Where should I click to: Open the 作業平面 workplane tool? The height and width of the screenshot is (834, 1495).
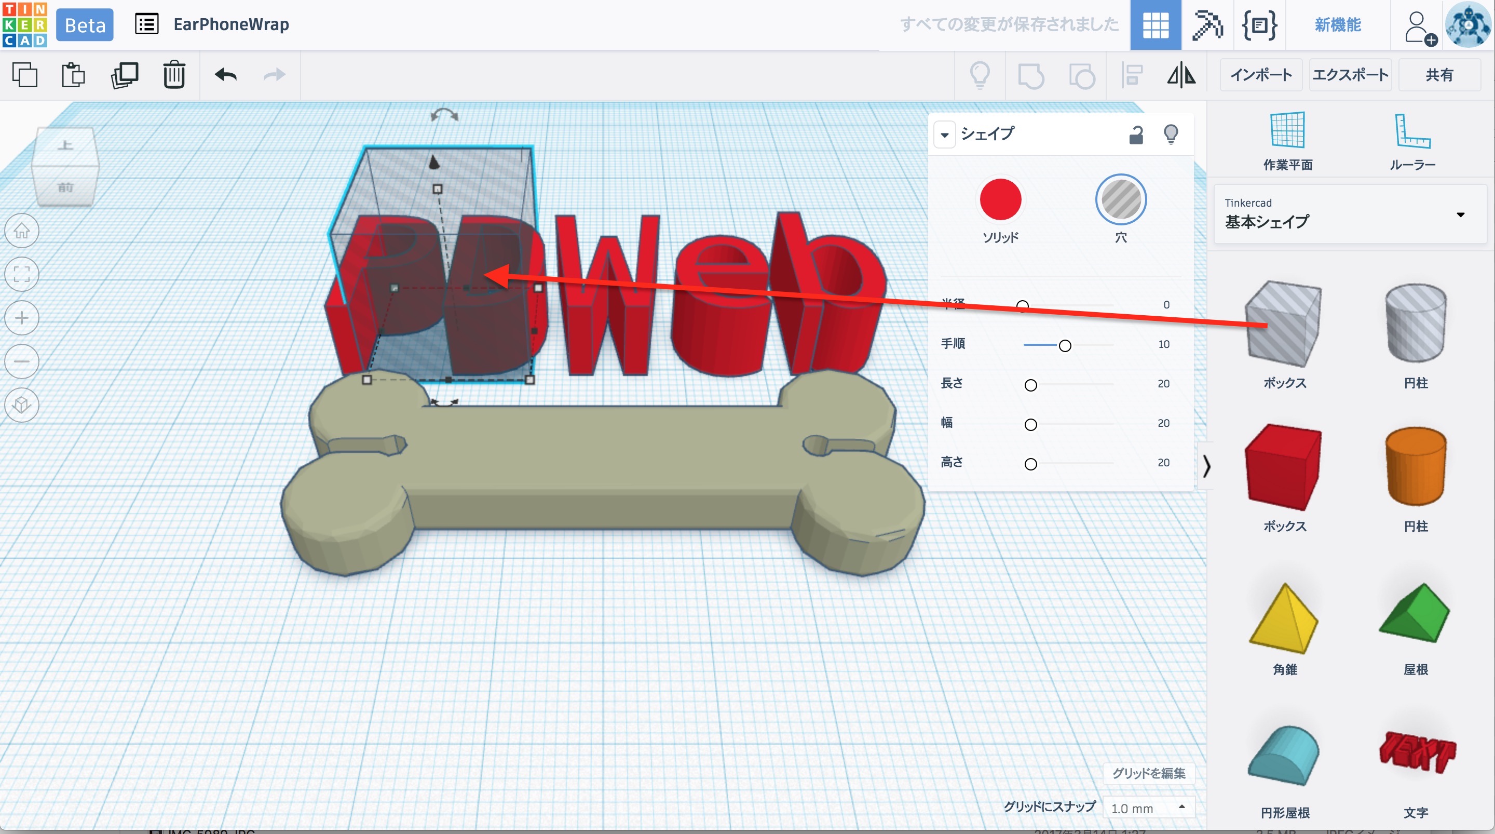click(1287, 140)
